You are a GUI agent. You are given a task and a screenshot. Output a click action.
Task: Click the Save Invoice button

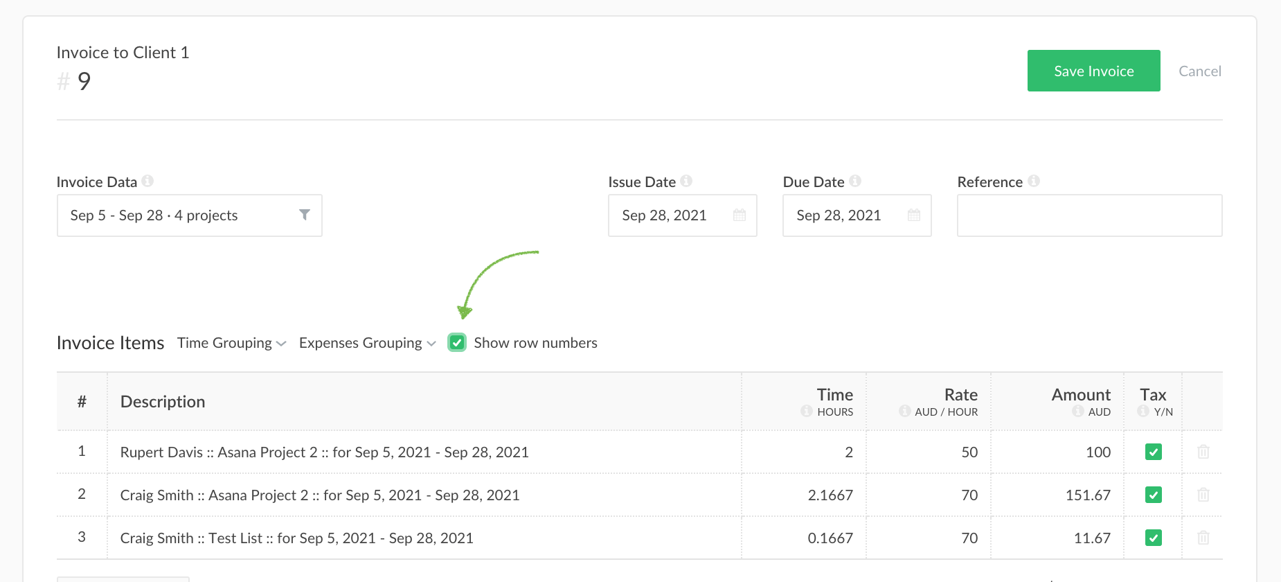click(x=1093, y=71)
